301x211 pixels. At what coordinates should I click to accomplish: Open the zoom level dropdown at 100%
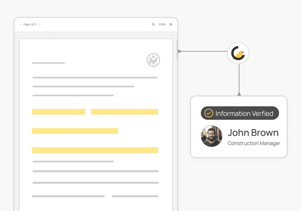(x=162, y=25)
